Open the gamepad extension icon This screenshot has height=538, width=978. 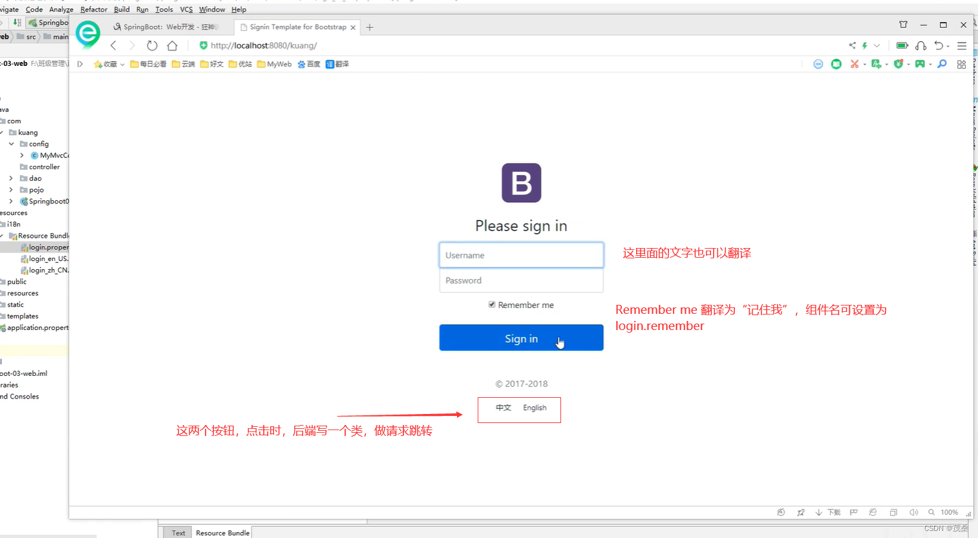(x=920, y=64)
